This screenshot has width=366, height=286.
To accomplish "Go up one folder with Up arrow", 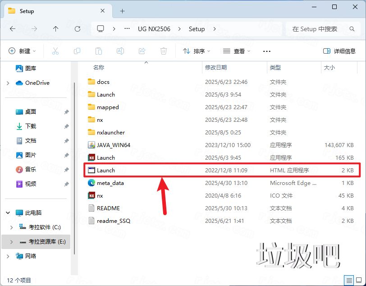I will 55,28.
